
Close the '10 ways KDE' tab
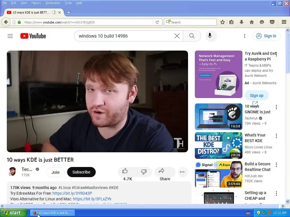(59, 12)
